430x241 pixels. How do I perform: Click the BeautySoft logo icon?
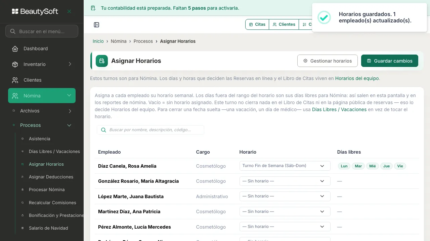[15, 11]
